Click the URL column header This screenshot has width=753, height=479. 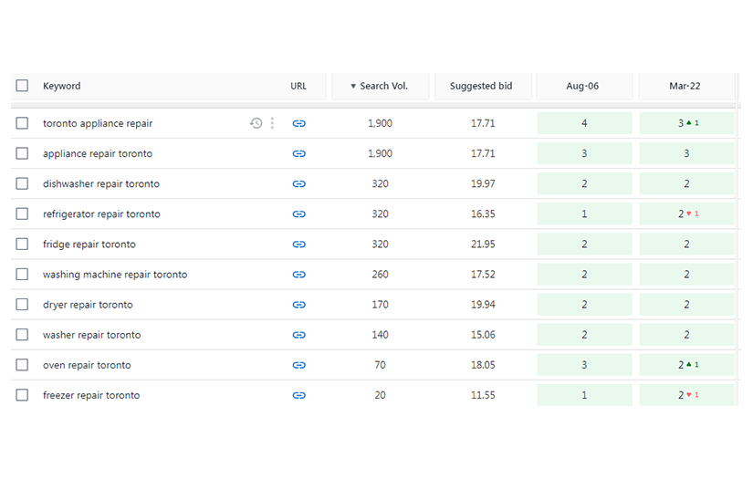coord(298,86)
